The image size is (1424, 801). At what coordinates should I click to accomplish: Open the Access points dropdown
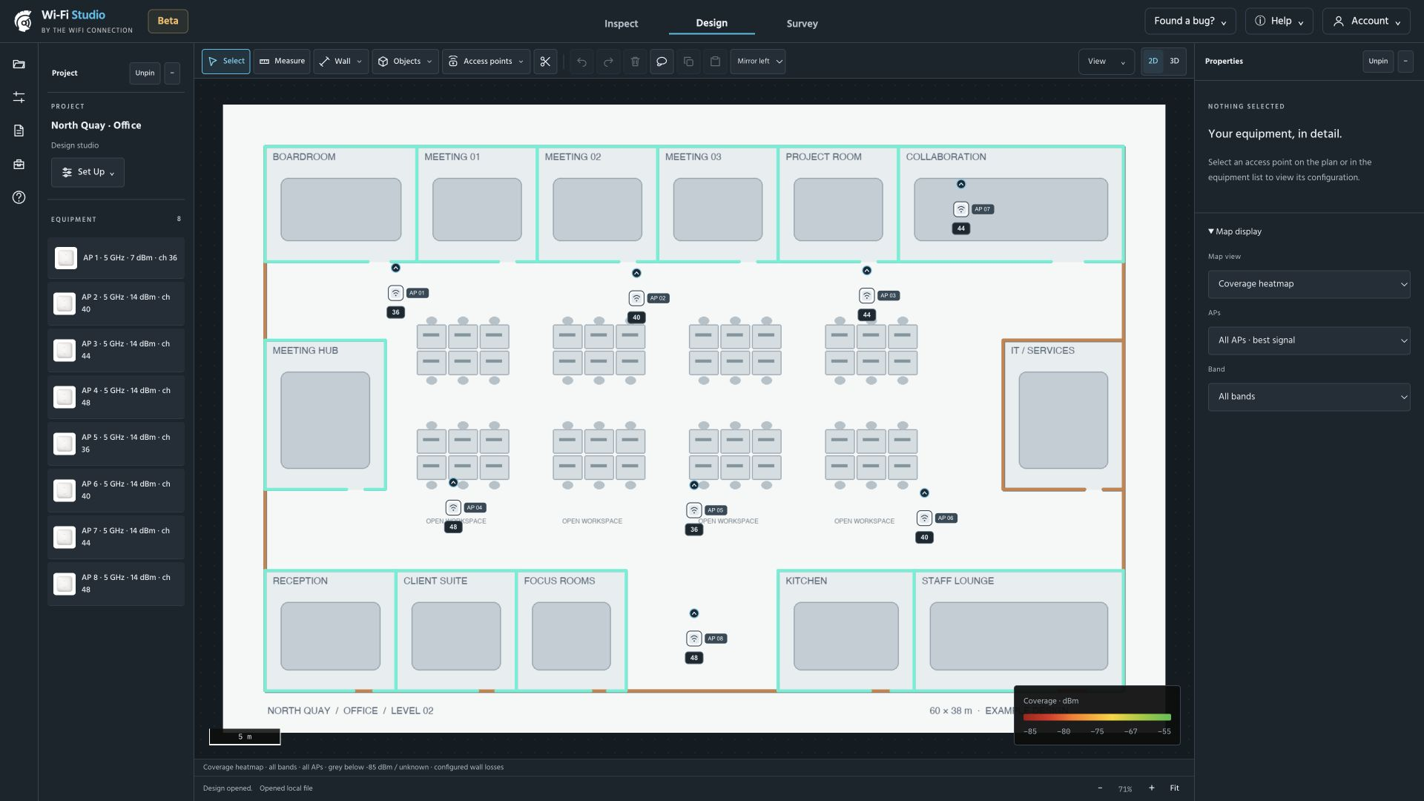coord(486,62)
